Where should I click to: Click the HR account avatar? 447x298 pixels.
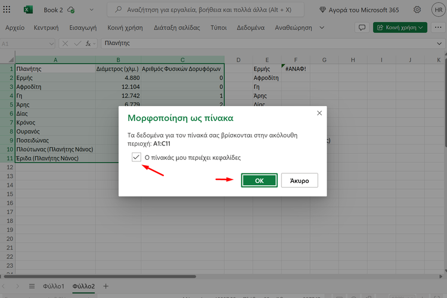[x=437, y=10]
